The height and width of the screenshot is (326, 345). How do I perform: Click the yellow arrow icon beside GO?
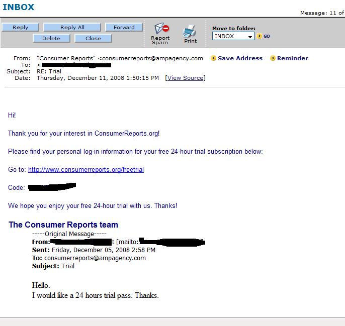[x=259, y=36]
